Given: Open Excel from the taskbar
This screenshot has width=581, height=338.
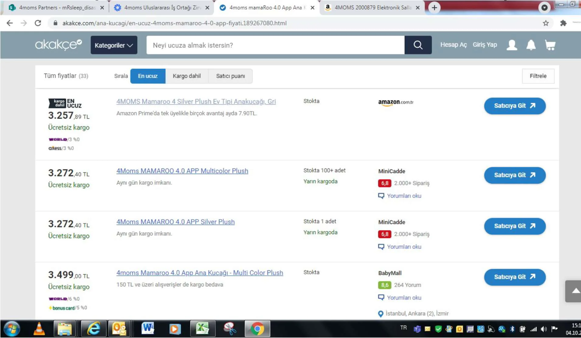Looking at the screenshot, I should coord(202,329).
